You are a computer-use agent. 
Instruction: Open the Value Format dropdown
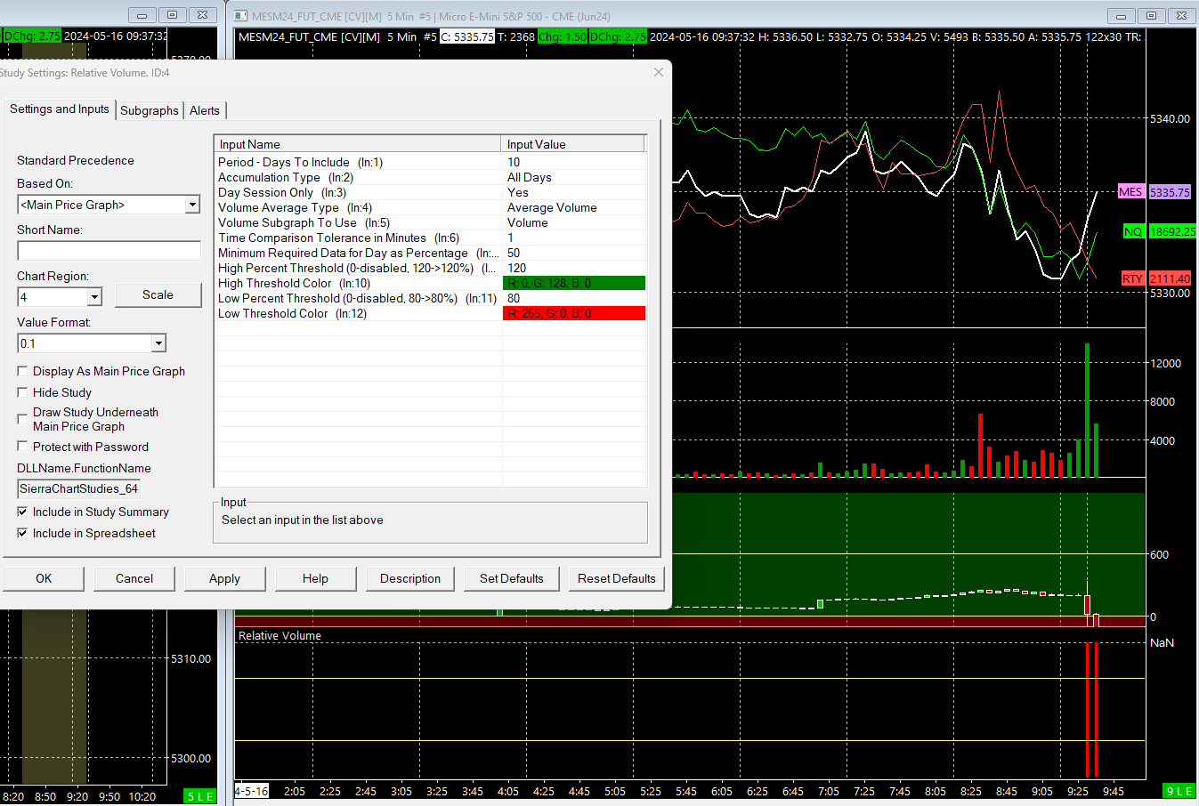pyautogui.click(x=158, y=343)
